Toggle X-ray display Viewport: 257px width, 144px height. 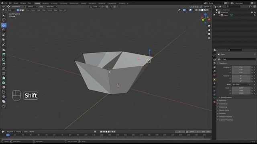pos(196,10)
